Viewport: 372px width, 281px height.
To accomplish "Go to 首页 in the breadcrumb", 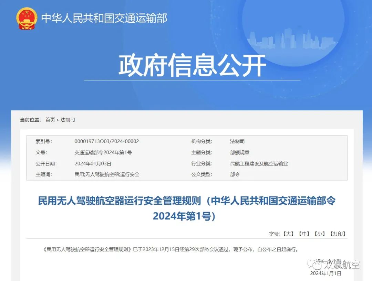I will (50, 120).
